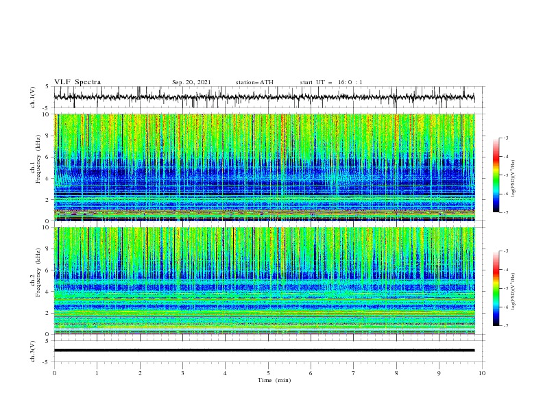The height and width of the screenshot is (419, 543).
Task: Click the '-3' tick on the upper colorbar
Action: coord(505,138)
